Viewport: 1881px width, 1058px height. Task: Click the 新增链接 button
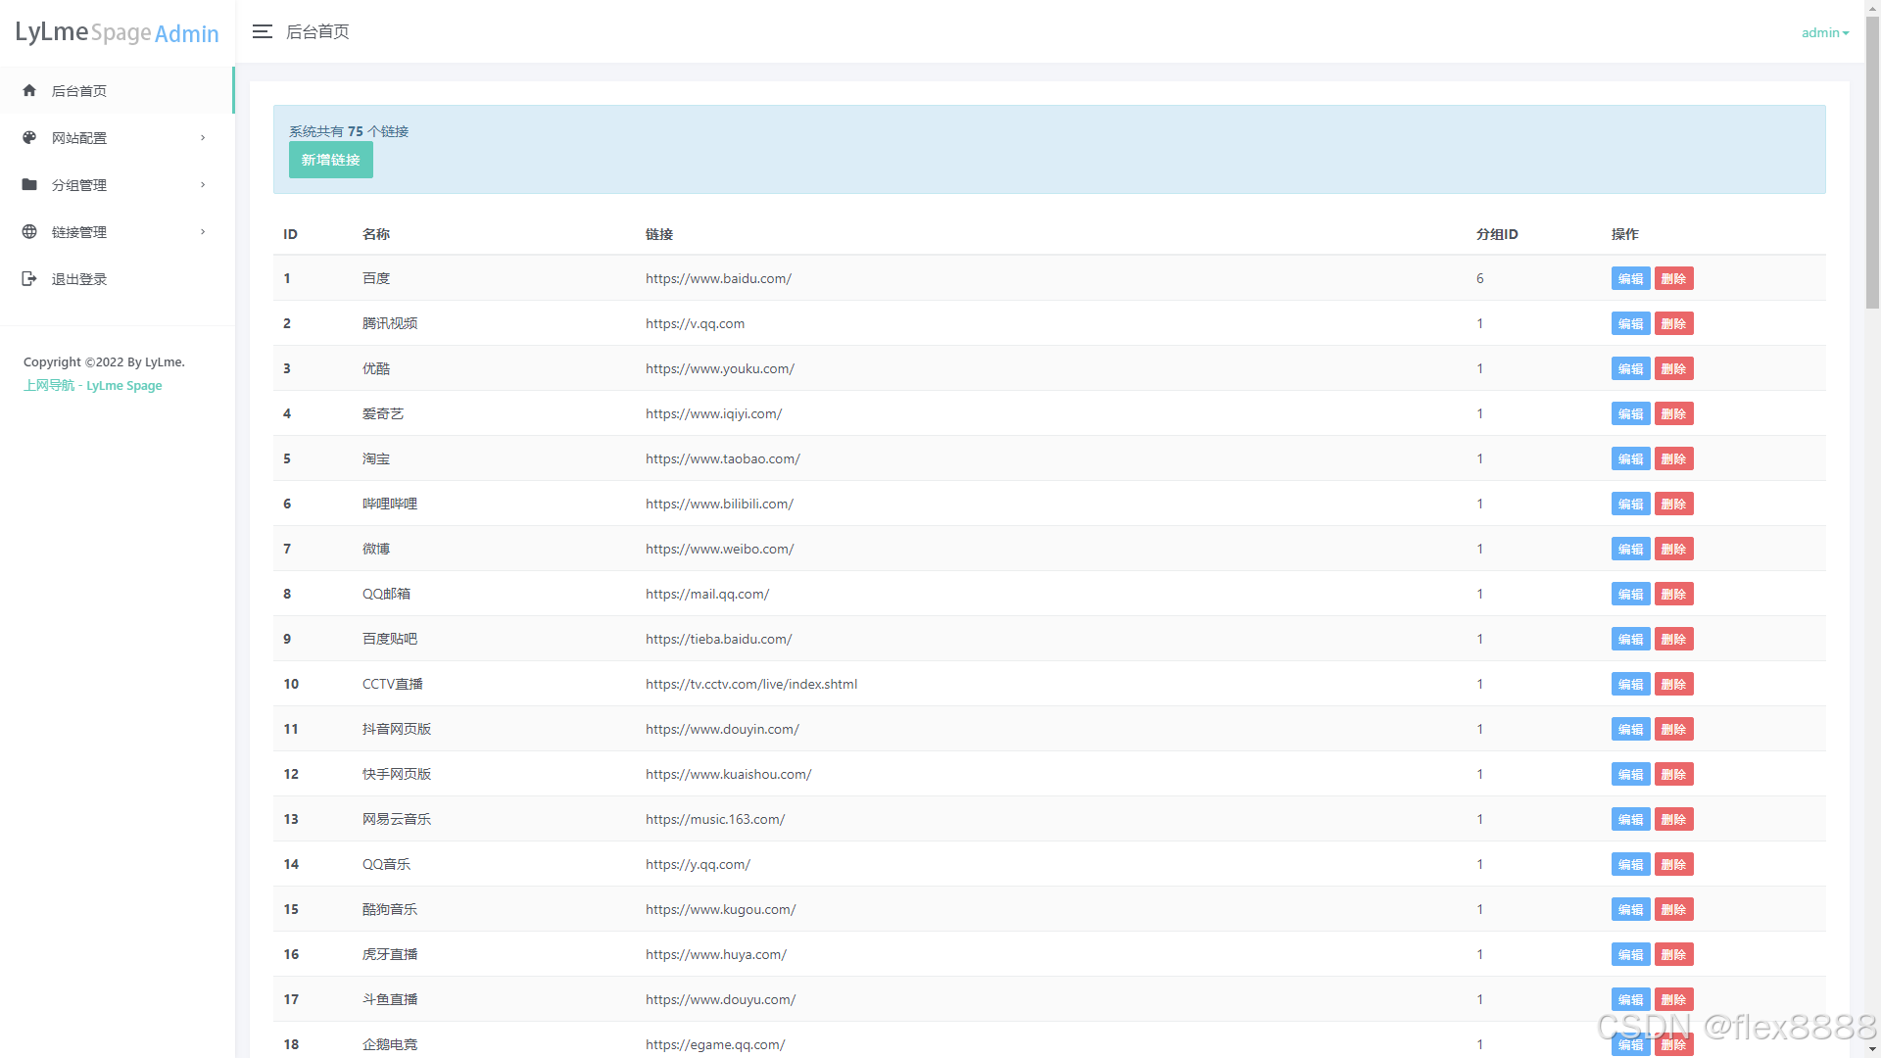pyautogui.click(x=330, y=160)
